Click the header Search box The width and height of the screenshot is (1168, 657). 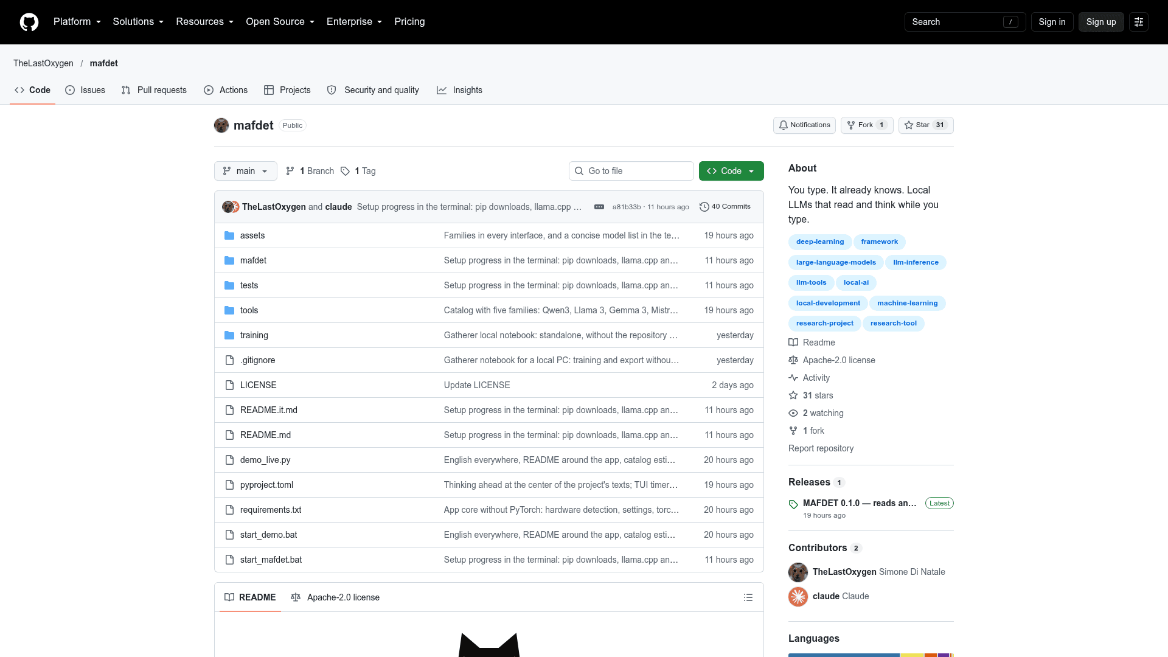[x=965, y=22]
